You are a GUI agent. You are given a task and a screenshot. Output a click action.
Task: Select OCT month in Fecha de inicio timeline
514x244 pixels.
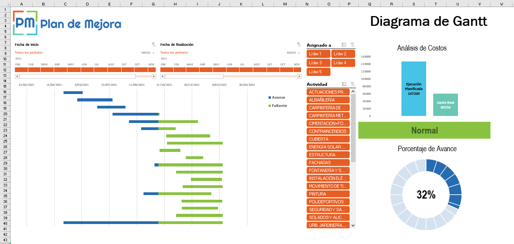pyautogui.click(x=141, y=70)
